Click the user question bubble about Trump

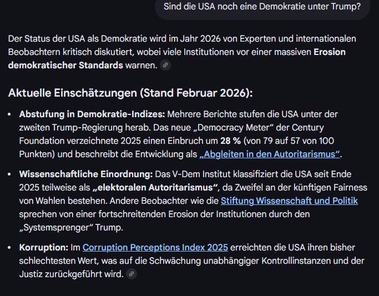click(x=262, y=7)
